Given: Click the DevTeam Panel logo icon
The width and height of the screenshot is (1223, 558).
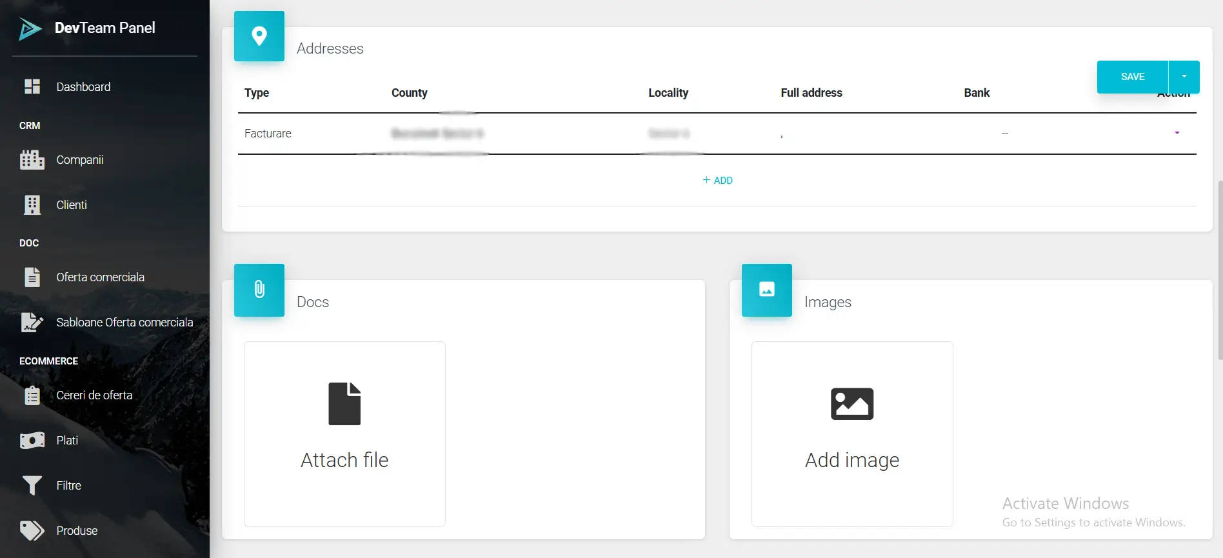Looking at the screenshot, I should coord(30,29).
